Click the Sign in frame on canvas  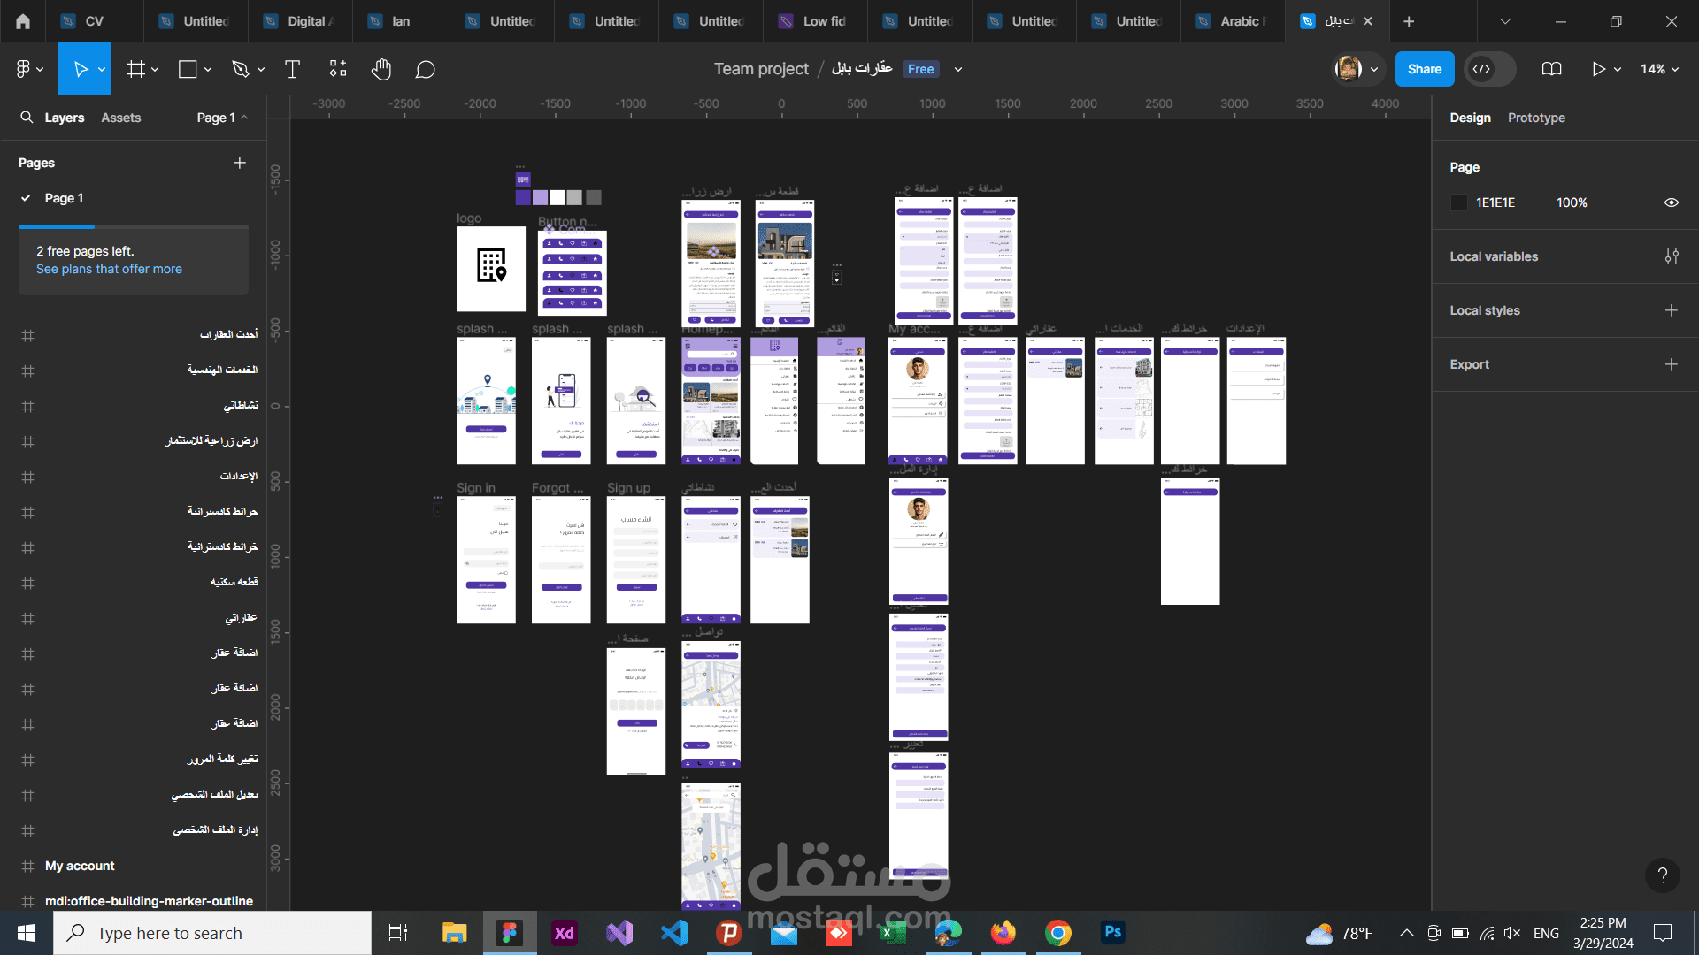486,560
